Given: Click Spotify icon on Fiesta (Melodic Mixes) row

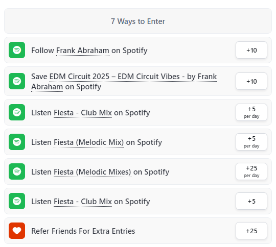Looking at the screenshot, I should 17,171.
